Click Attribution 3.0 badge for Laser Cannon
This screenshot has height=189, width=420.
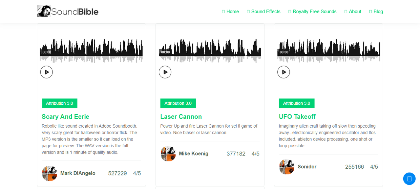[x=178, y=103]
